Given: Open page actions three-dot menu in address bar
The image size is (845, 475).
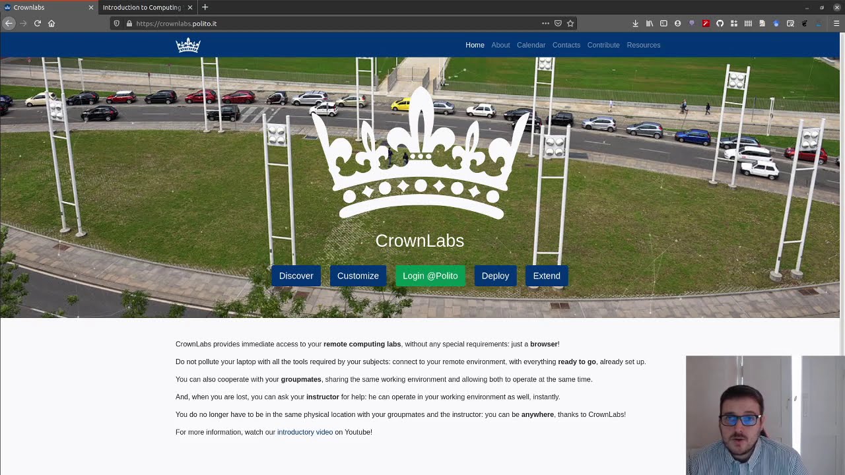Looking at the screenshot, I should pos(545,23).
